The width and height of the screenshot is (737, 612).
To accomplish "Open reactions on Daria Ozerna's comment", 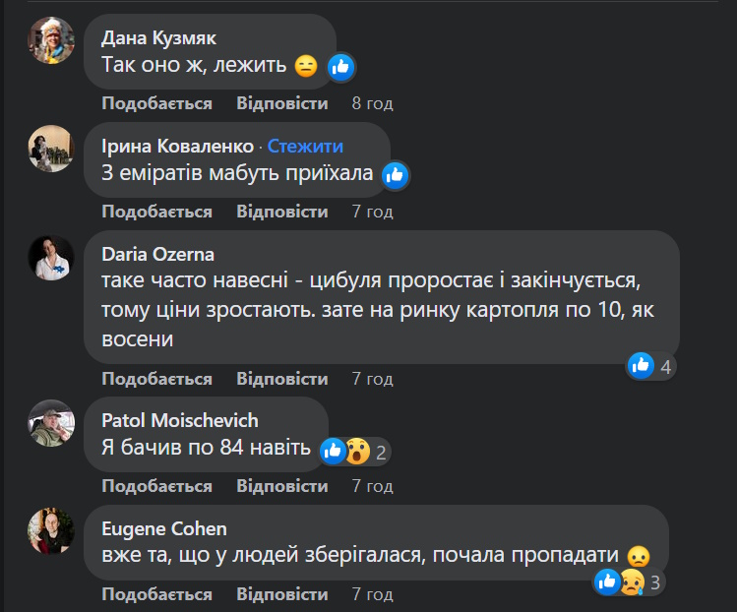I will (652, 367).
